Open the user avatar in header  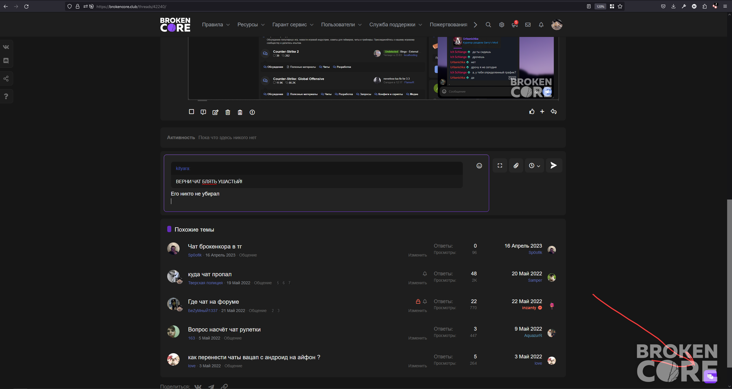557,25
